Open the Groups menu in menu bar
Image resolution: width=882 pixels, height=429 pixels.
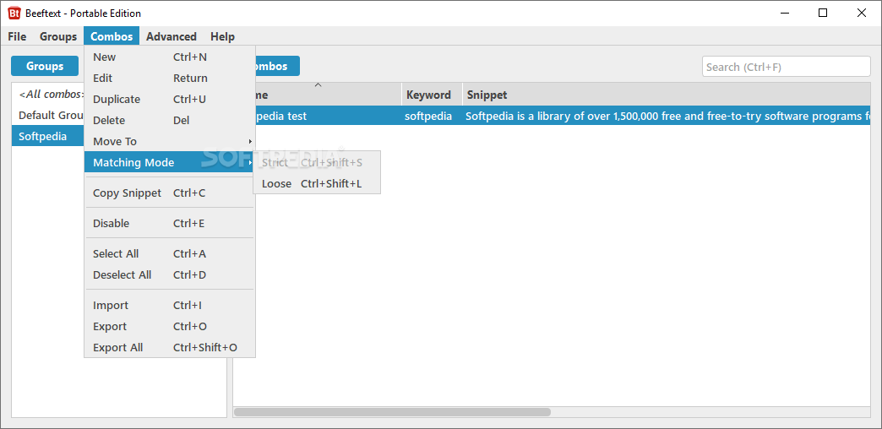58,36
